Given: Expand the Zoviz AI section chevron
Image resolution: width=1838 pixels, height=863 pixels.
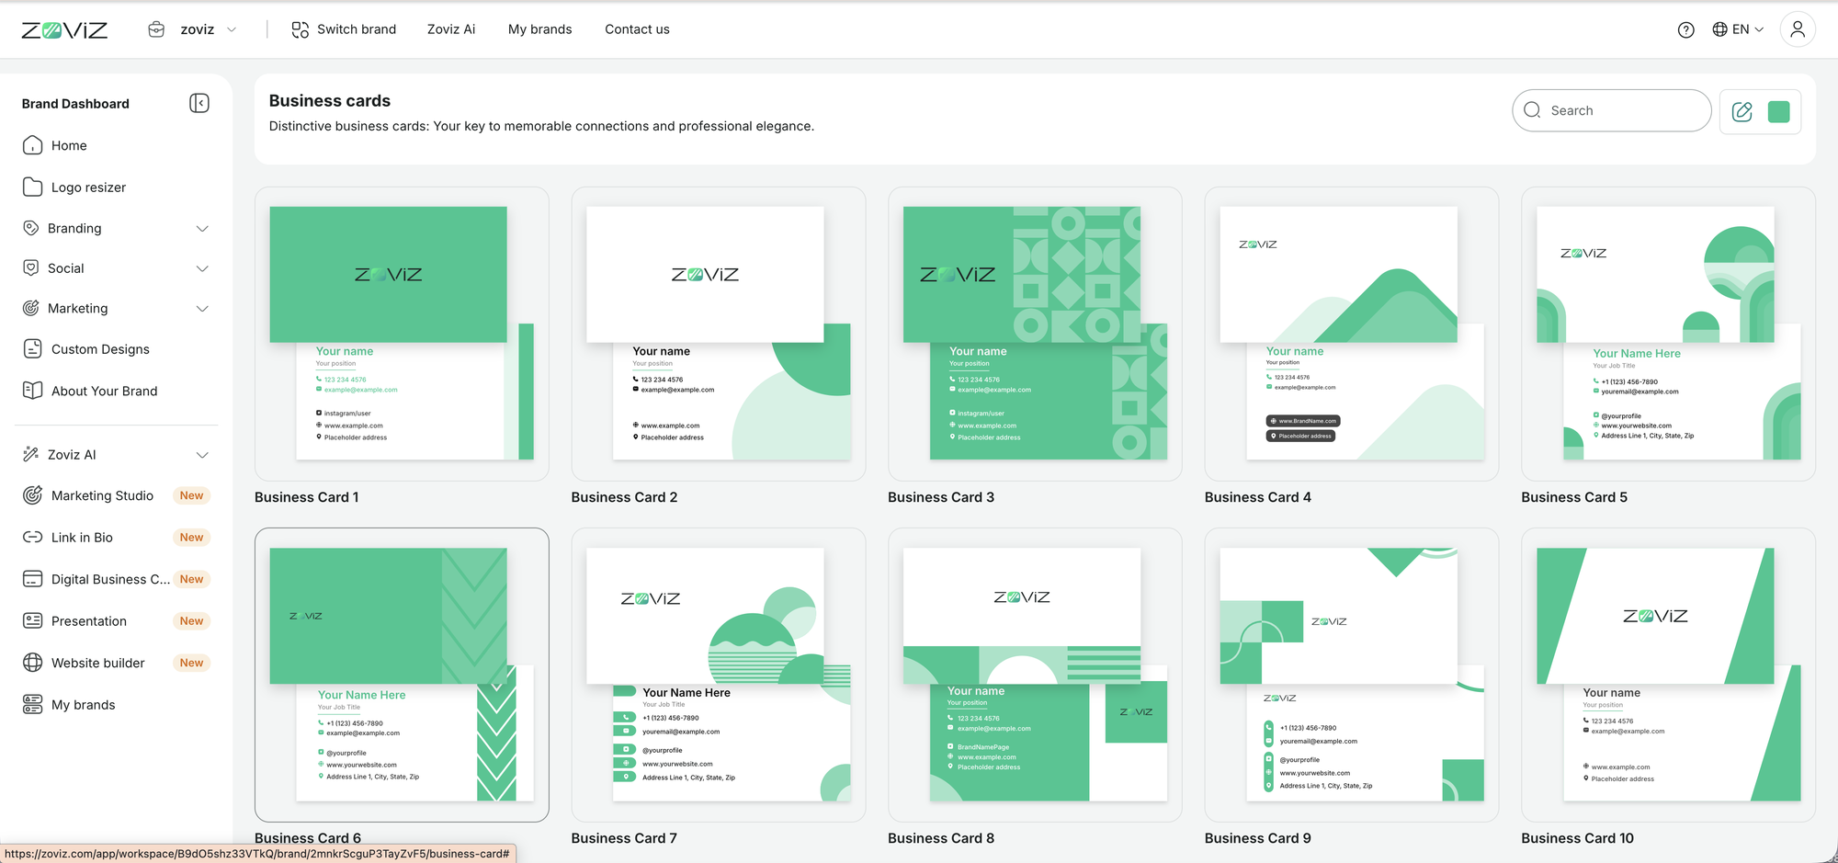Looking at the screenshot, I should (x=202, y=455).
